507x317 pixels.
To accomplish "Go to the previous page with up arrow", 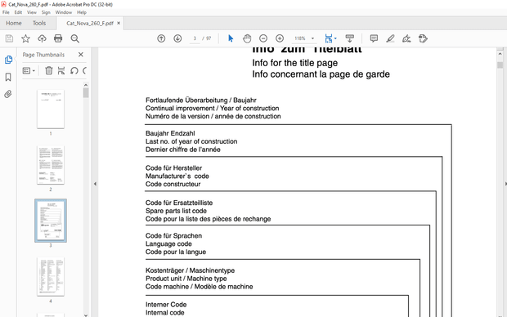I will [x=161, y=38].
